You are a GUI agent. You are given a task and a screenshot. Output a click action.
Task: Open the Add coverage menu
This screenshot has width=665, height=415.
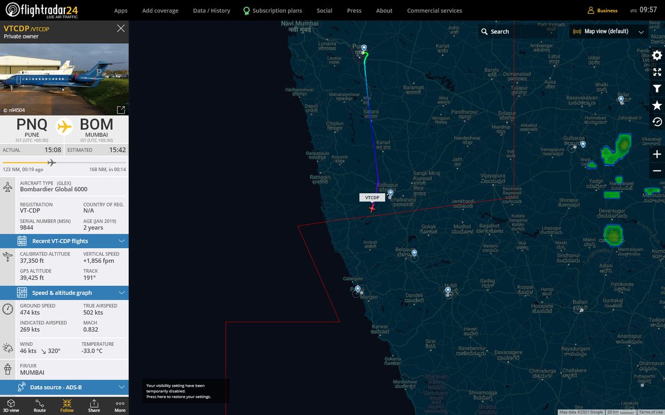(x=160, y=11)
